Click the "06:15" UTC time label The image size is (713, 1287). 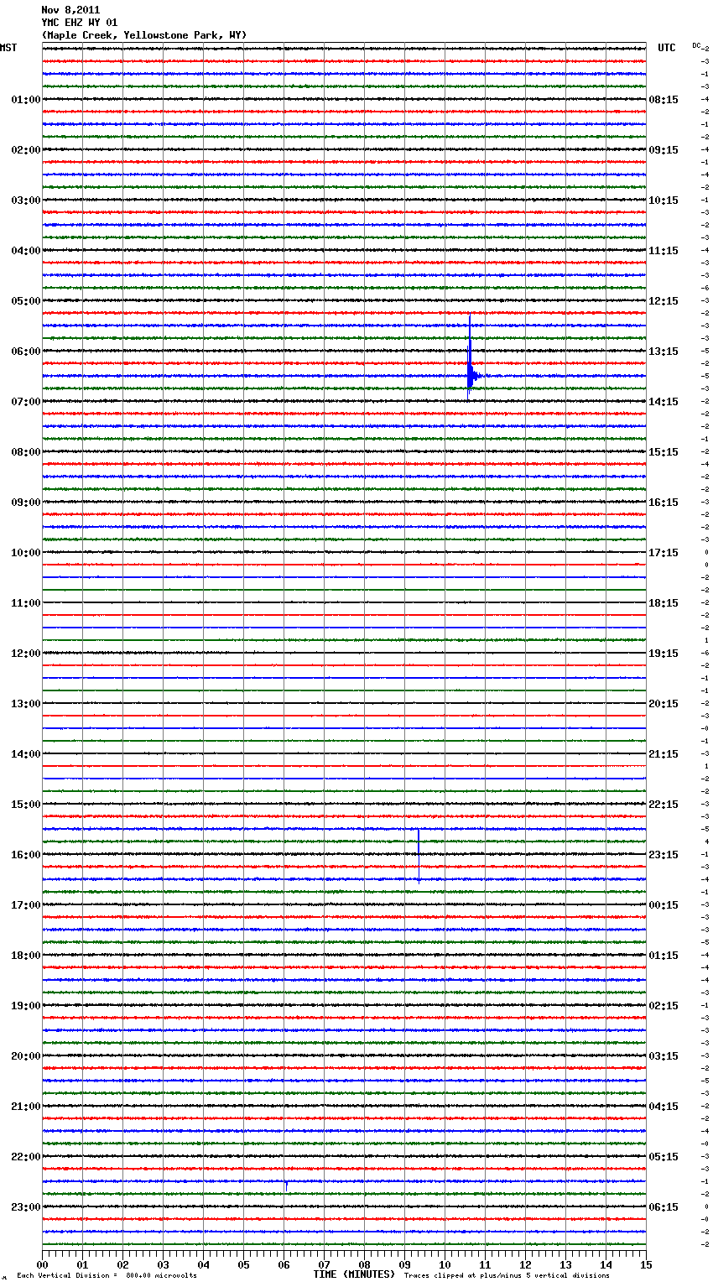tap(664, 1207)
